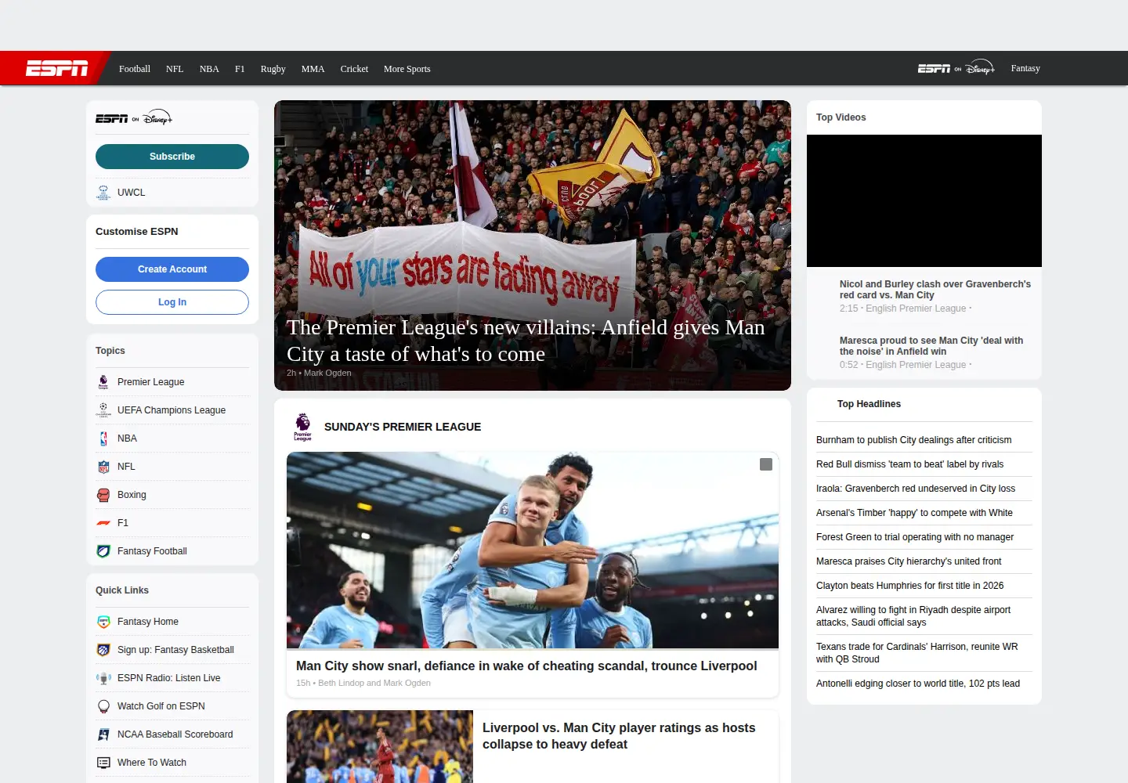Read Red Bull dismiss 'team to beat' headline

pyautogui.click(x=909, y=464)
